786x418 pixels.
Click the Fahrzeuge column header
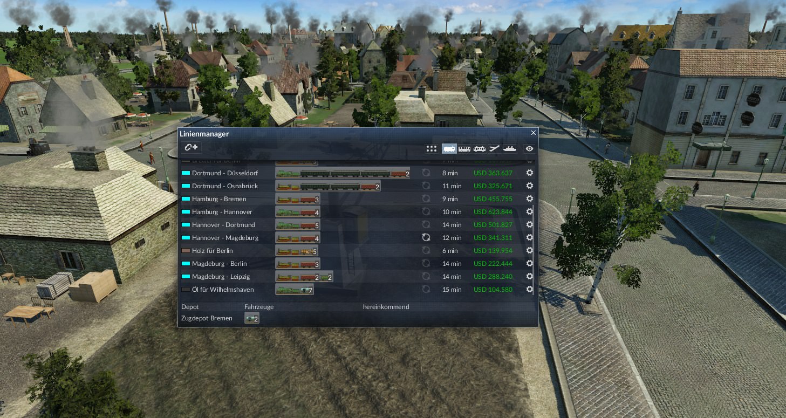(259, 307)
